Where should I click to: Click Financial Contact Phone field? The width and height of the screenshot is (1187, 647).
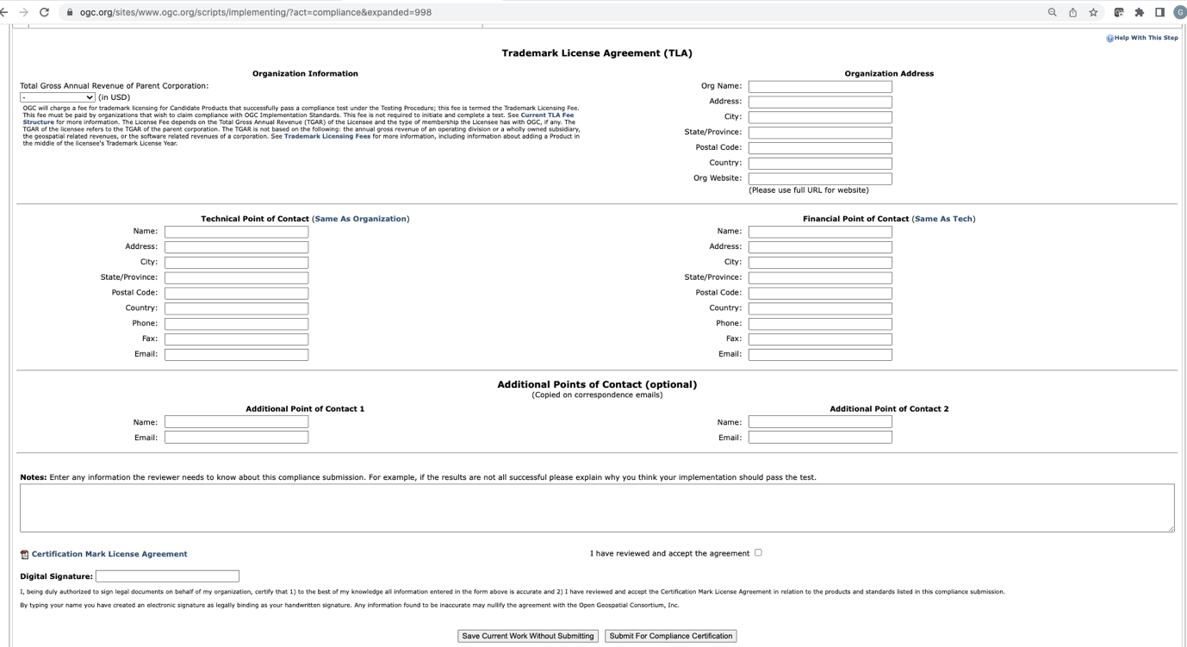tap(820, 324)
